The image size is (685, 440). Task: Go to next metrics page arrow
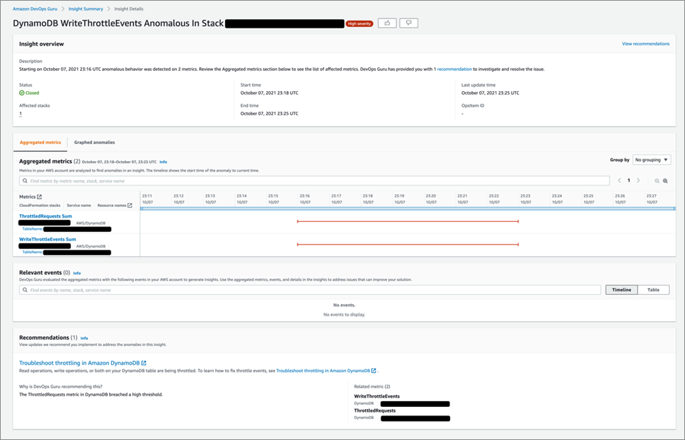638,180
